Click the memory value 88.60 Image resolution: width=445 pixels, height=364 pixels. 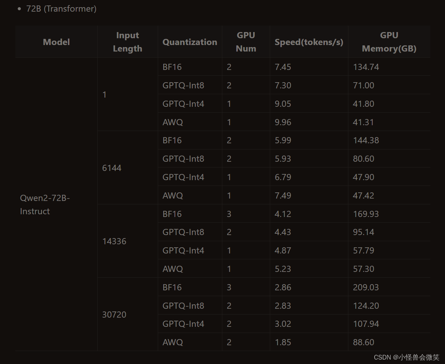point(363,342)
